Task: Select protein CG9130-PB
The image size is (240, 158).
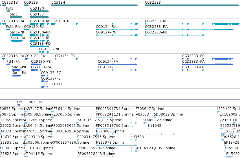Action: [36, 64]
